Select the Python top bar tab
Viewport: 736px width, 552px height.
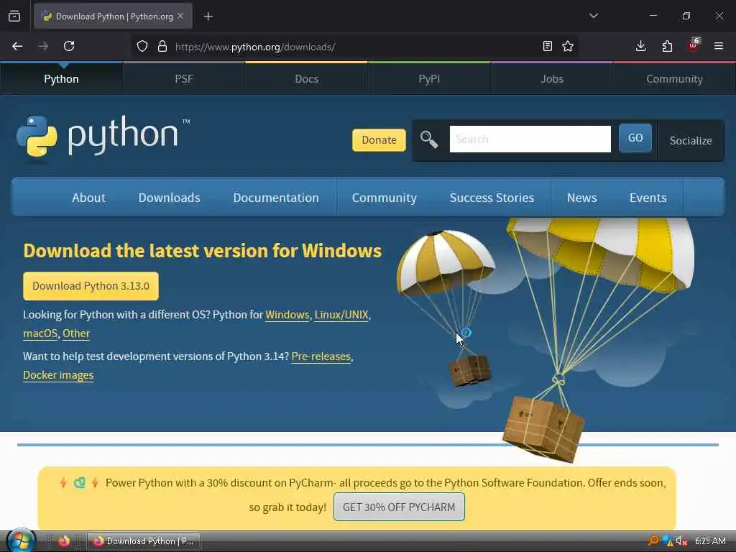point(62,79)
